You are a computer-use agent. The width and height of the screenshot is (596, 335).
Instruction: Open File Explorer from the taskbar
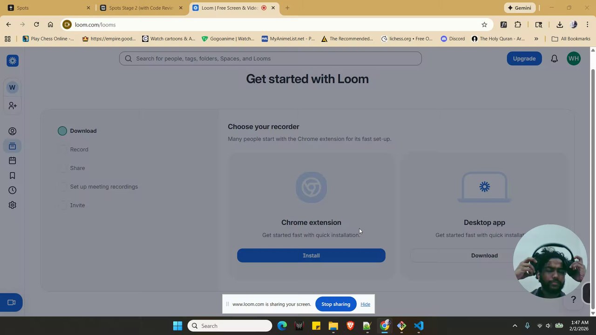333,326
